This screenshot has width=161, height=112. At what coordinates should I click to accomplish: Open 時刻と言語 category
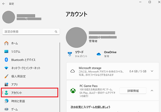pyautogui.click(x=18, y=101)
